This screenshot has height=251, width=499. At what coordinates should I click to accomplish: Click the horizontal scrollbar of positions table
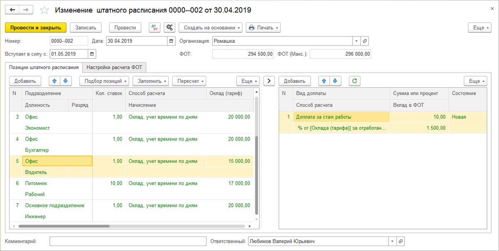tap(62, 226)
